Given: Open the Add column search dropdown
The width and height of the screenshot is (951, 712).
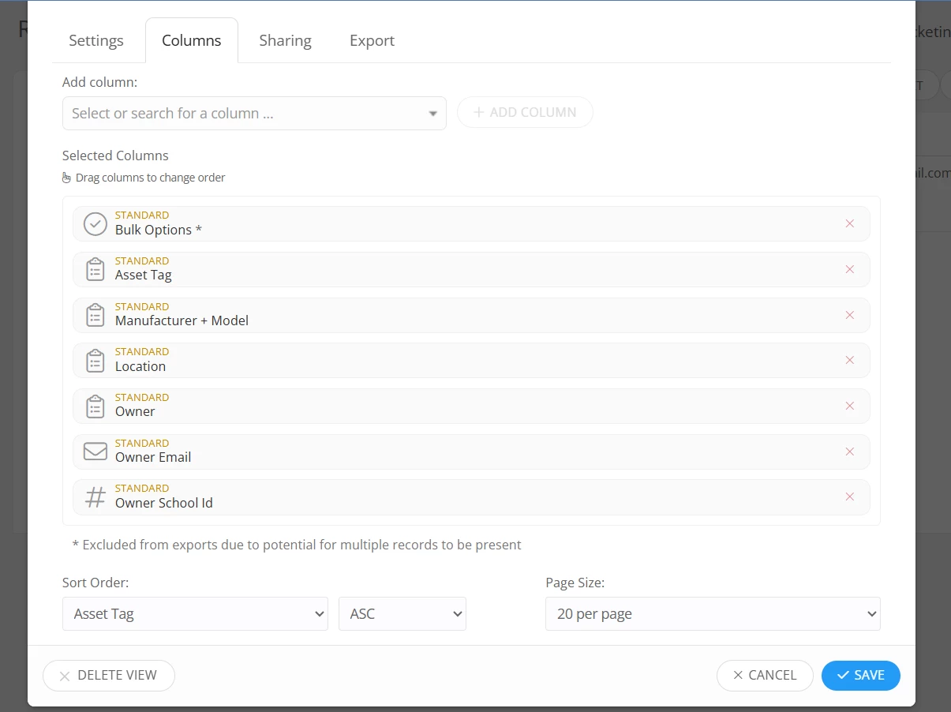Looking at the screenshot, I should click(254, 113).
